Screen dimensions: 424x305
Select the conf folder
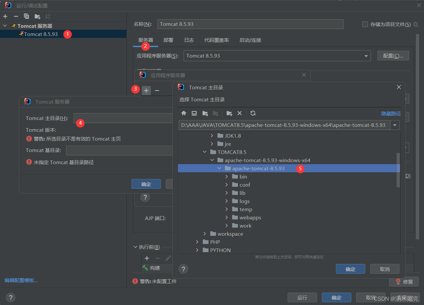pos(245,185)
